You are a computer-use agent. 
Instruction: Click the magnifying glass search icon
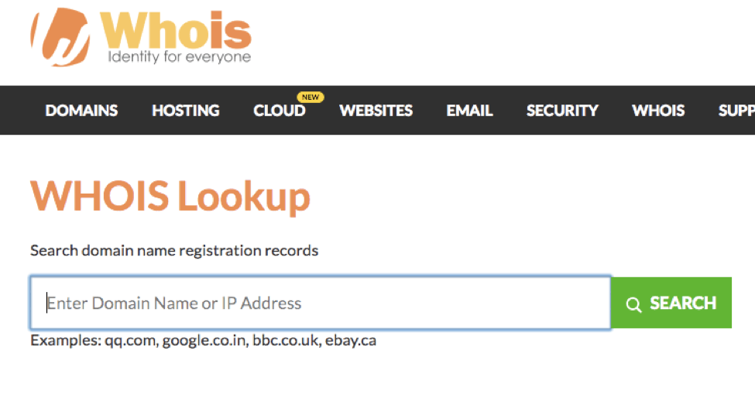tap(633, 304)
